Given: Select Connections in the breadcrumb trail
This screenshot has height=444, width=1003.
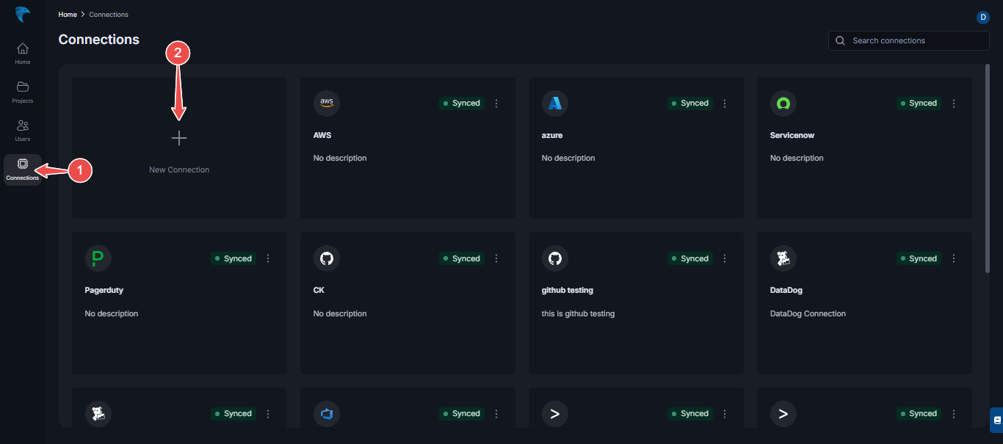Looking at the screenshot, I should [x=108, y=14].
